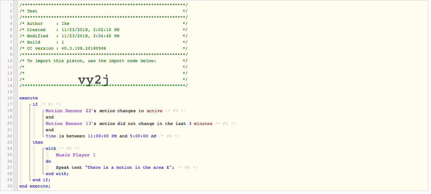The height and width of the screenshot is (194, 431).
Task: Click line number 16 in the gutter
Action: [10, 98]
